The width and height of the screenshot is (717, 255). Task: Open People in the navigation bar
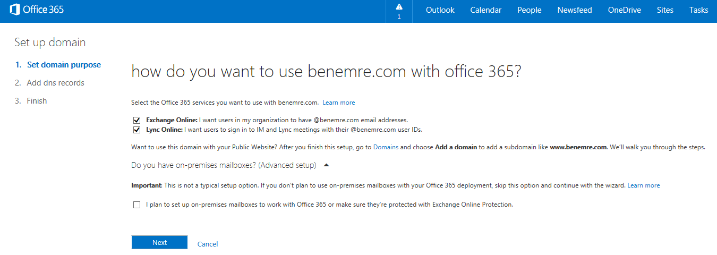530,10
